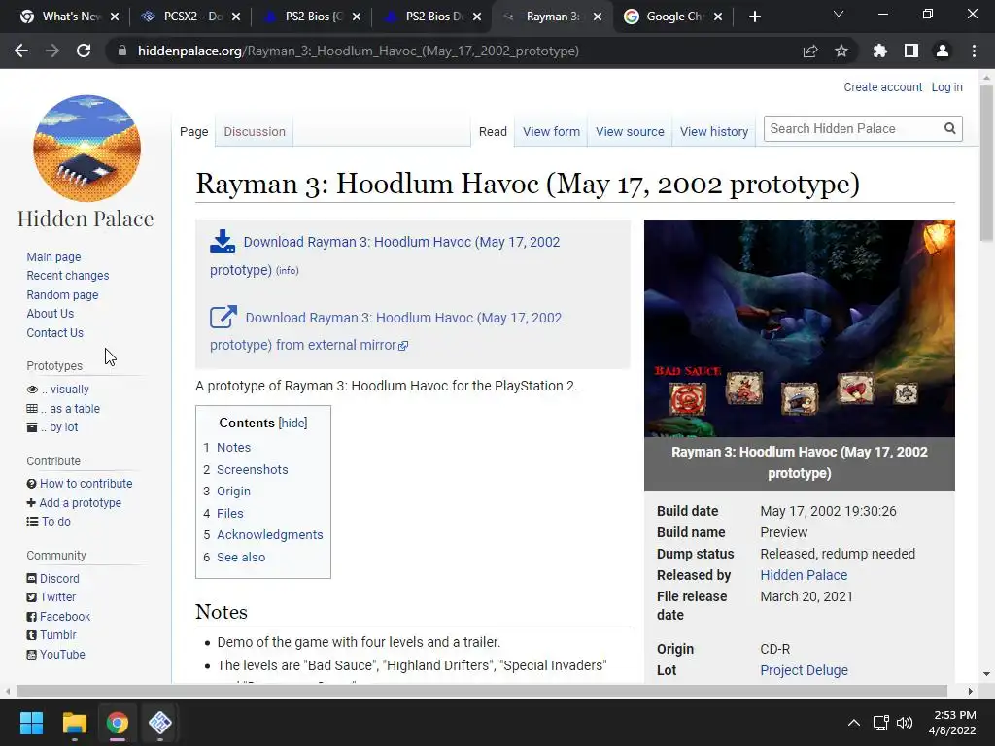Viewport: 995px width, 746px height.
Task: Click the padlock site info icon
Action: click(121, 51)
